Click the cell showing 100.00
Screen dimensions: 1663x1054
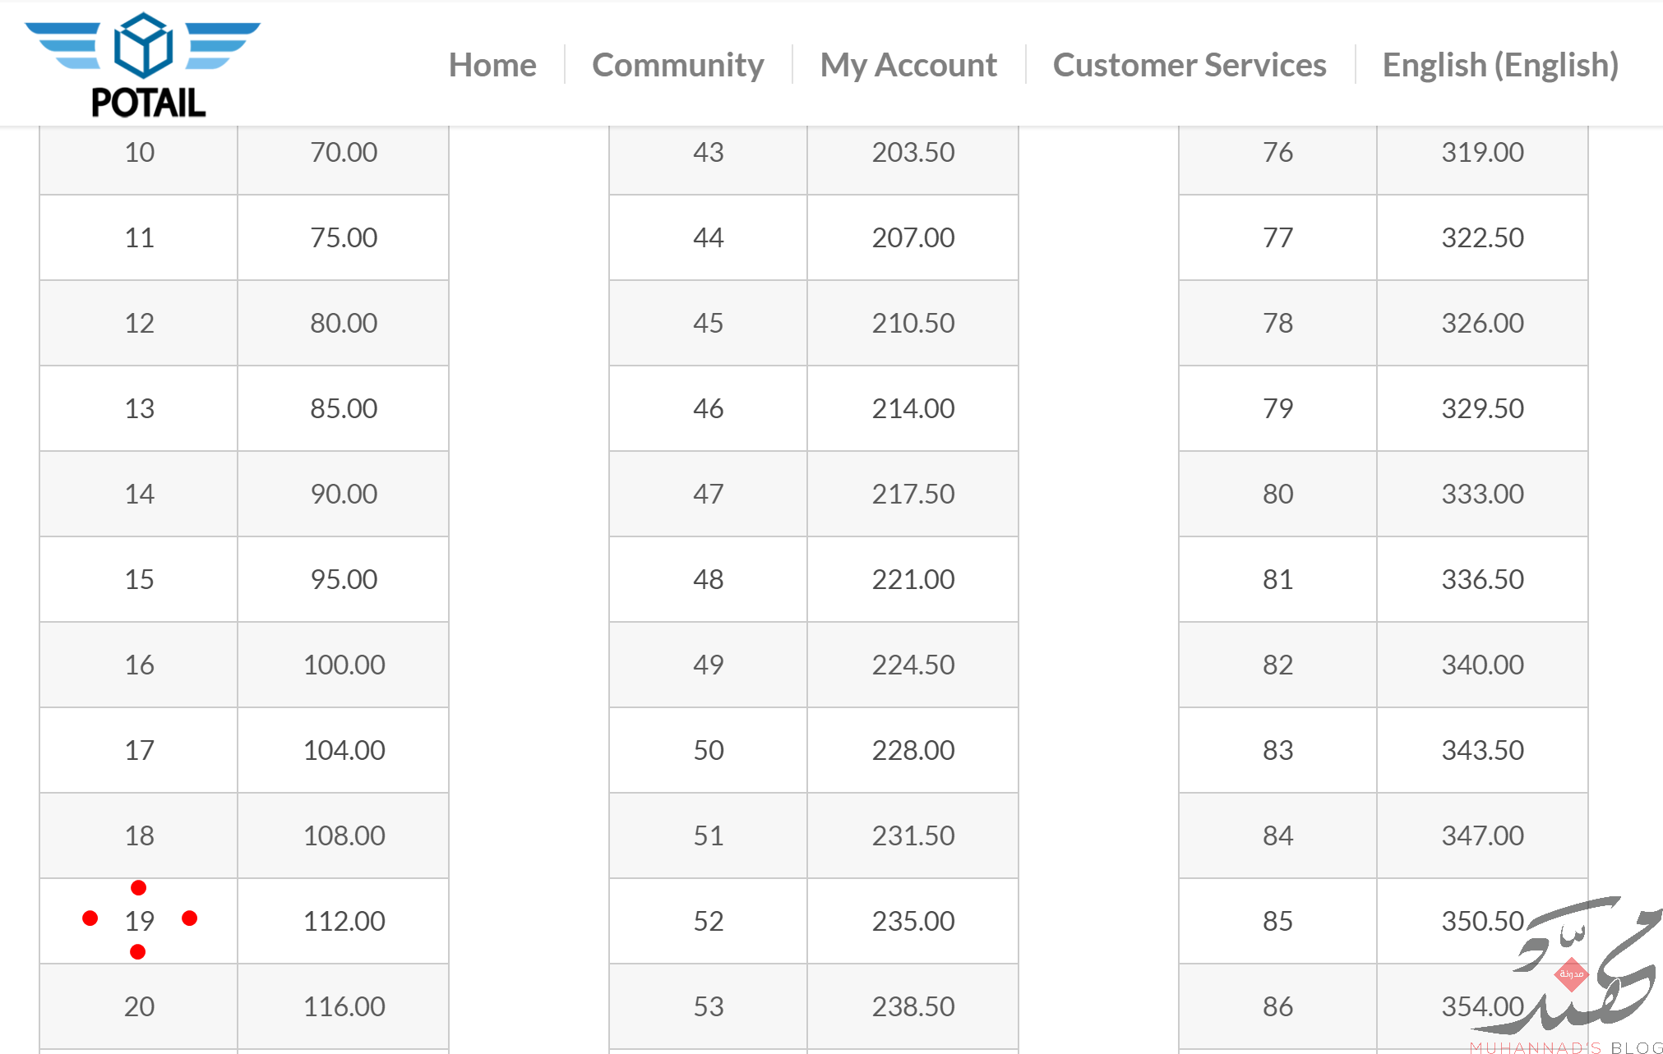344,665
